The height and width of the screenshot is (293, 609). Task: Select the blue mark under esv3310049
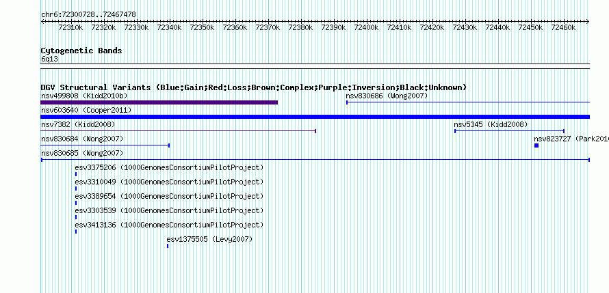click(76, 189)
